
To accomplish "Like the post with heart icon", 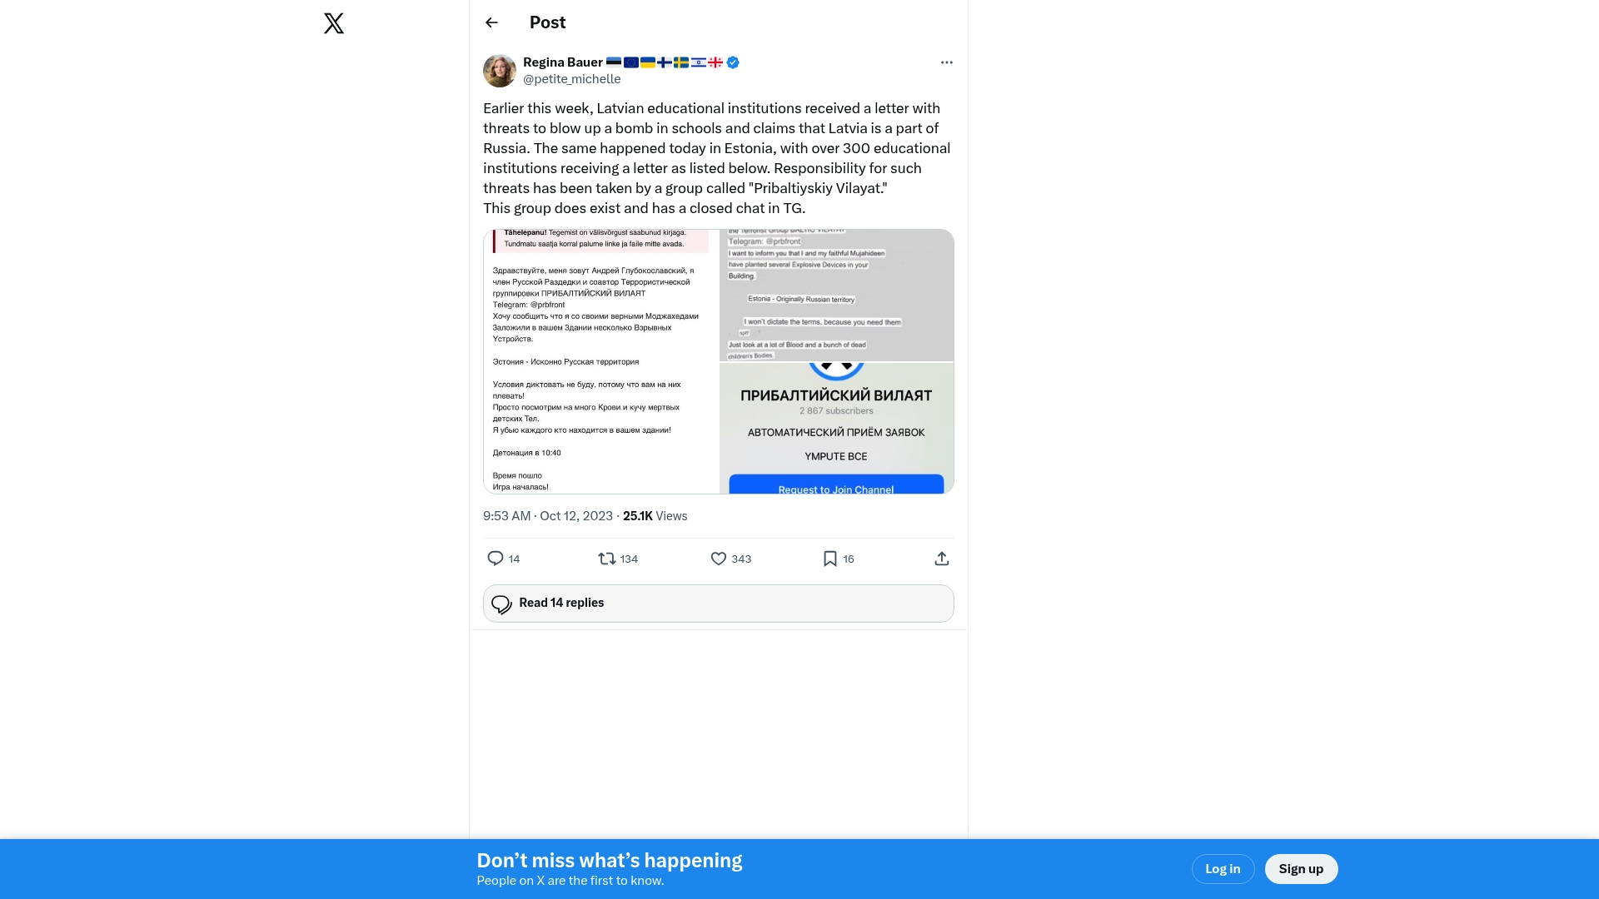I will pyautogui.click(x=718, y=559).
